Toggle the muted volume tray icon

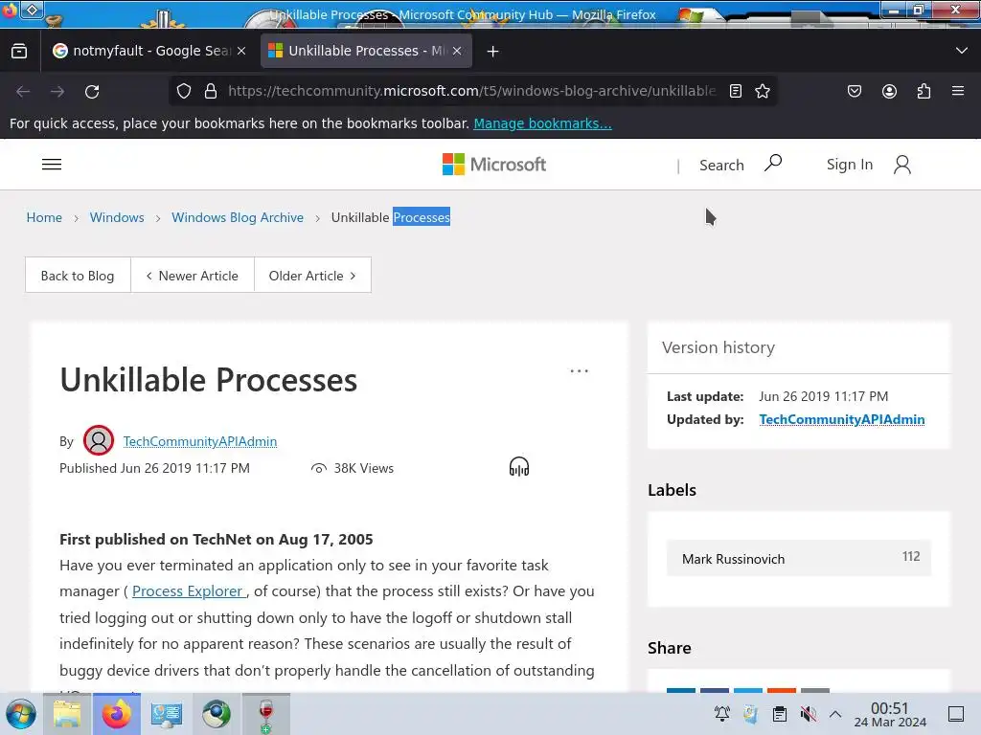(808, 713)
